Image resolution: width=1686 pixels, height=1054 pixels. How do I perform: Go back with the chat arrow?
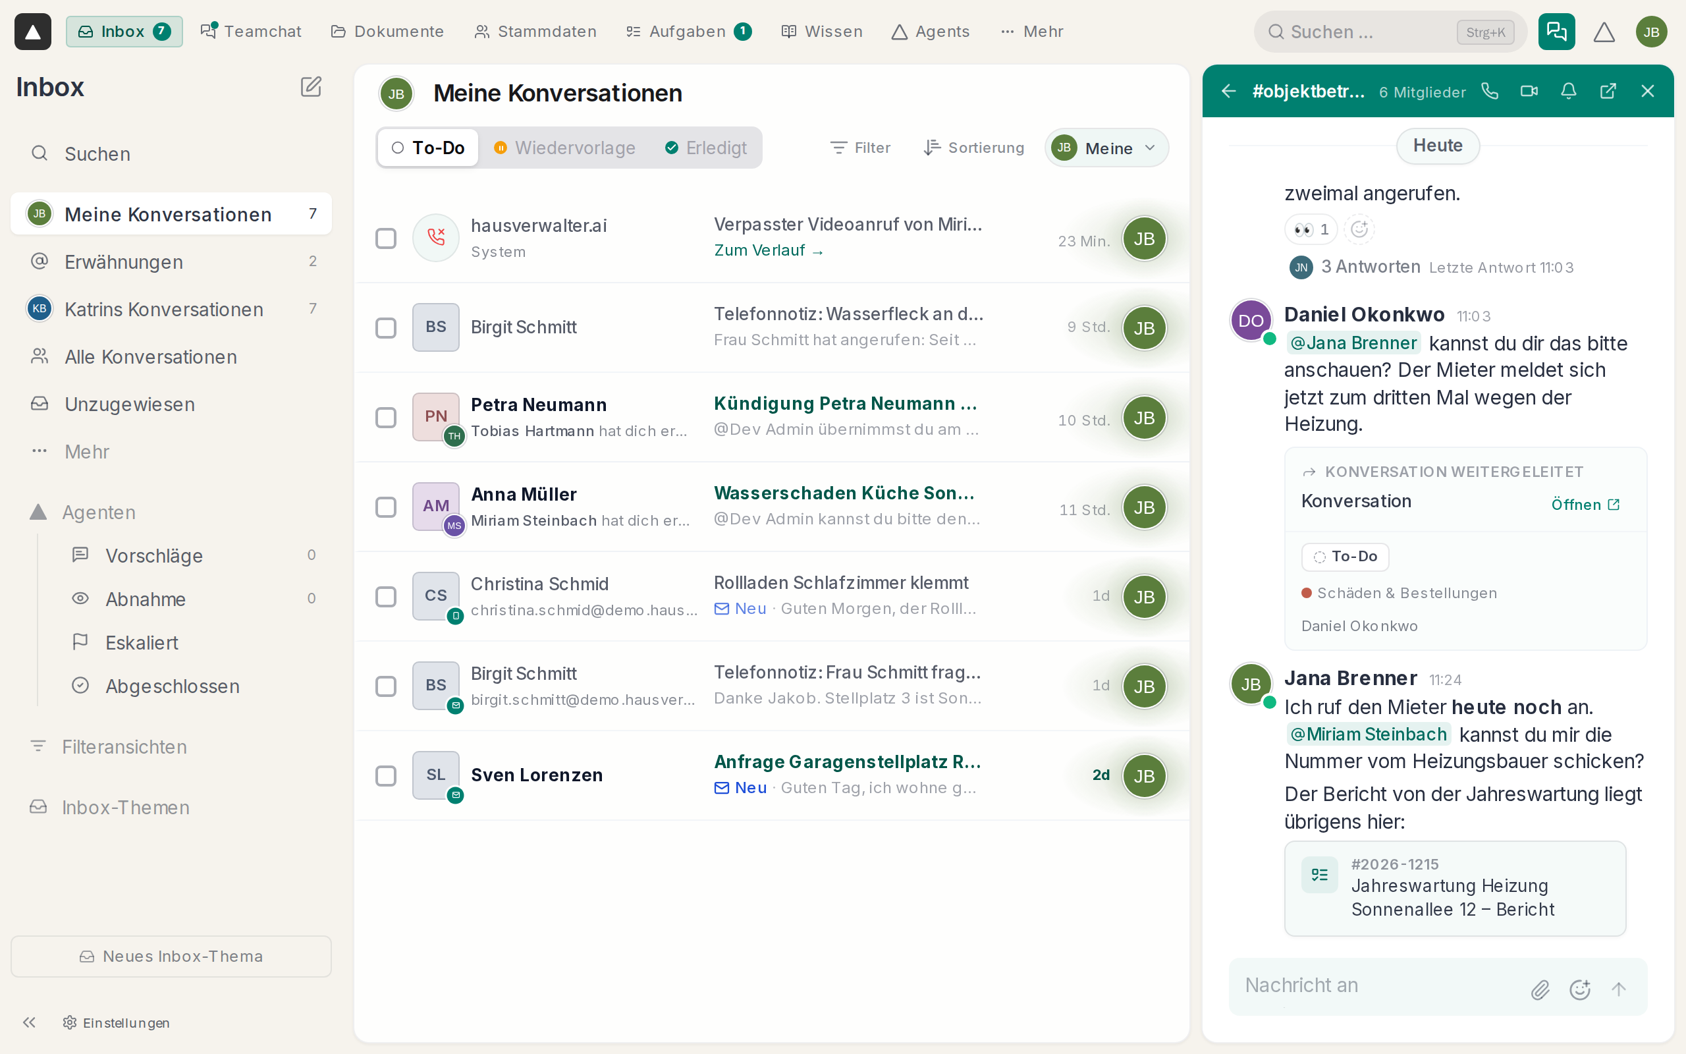(x=1229, y=92)
